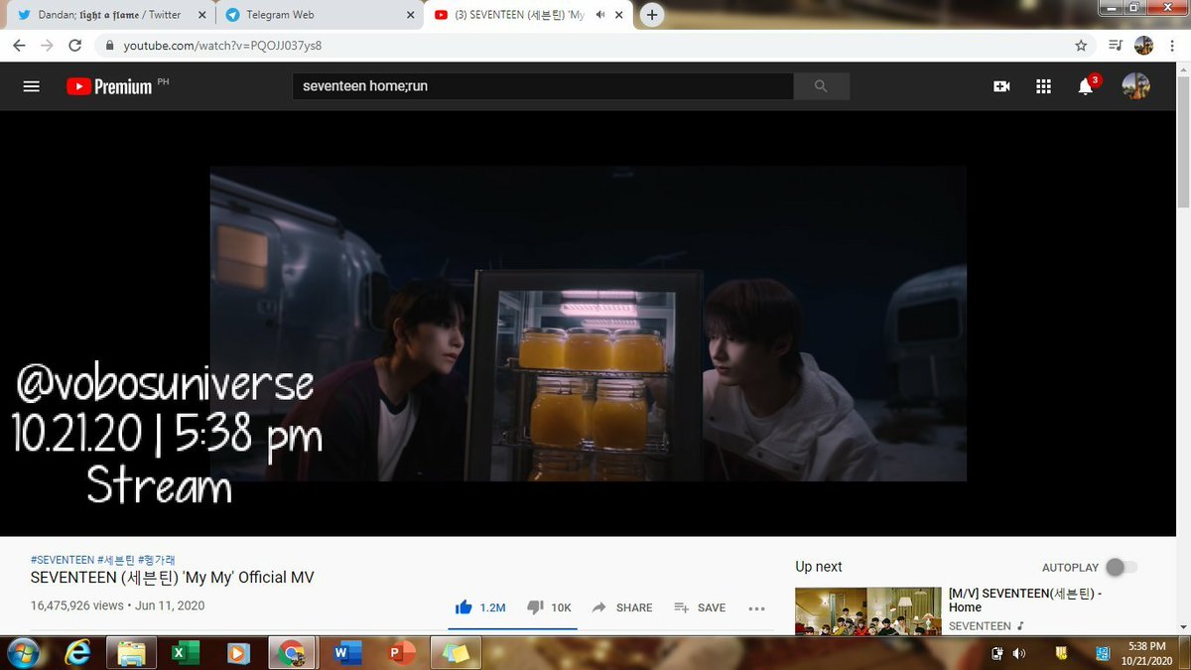The height and width of the screenshot is (670, 1191).
Task: Open the Windows Start orb
Action: point(23,653)
